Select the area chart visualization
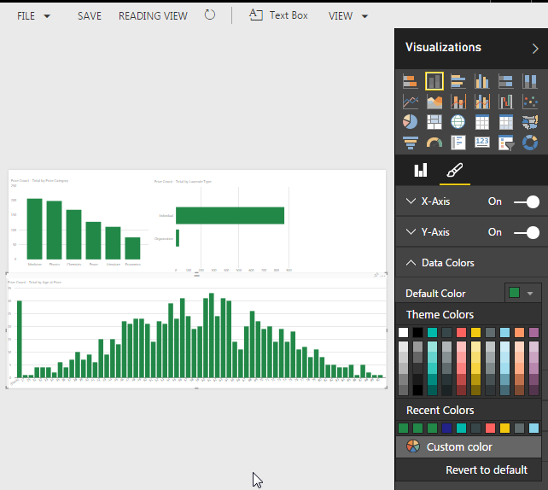 [x=434, y=102]
